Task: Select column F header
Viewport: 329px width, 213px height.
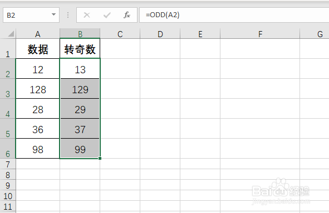Action: (x=260, y=34)
